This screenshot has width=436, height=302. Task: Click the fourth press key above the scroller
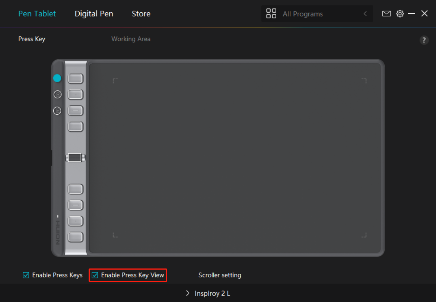75,127
